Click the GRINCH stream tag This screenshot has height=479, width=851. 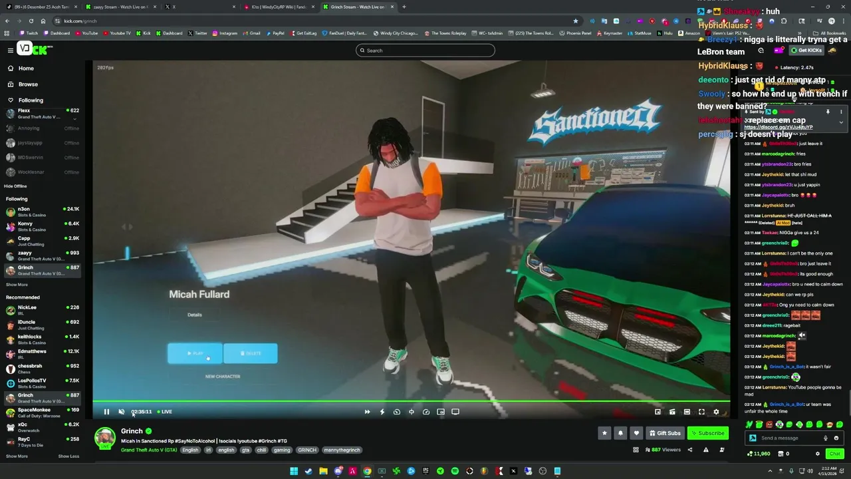click(x=307, y=450)
